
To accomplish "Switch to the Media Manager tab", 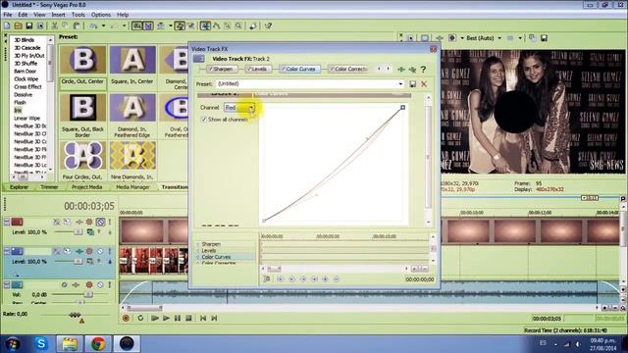I will pyautogui.click(x=132, y=187).
